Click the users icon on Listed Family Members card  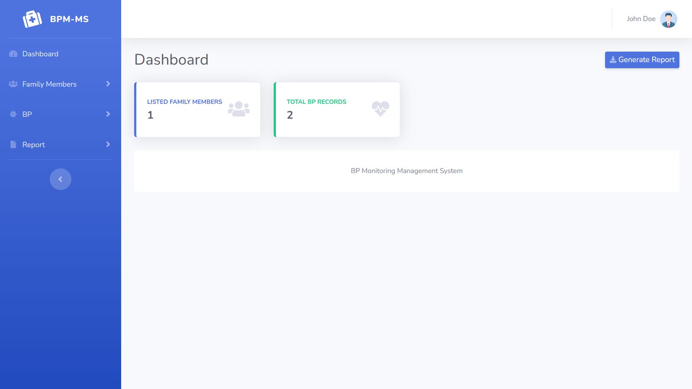[x=239, y=109]
